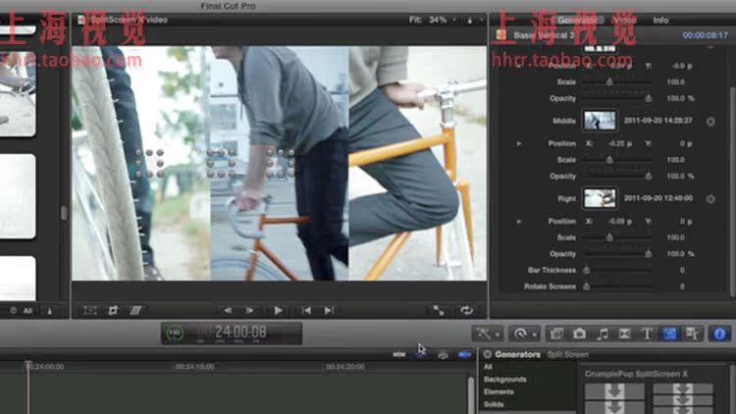Step forward one frame
Image resolution: width=736 pixels, height=414 pixels.
(x=249, y=310)
